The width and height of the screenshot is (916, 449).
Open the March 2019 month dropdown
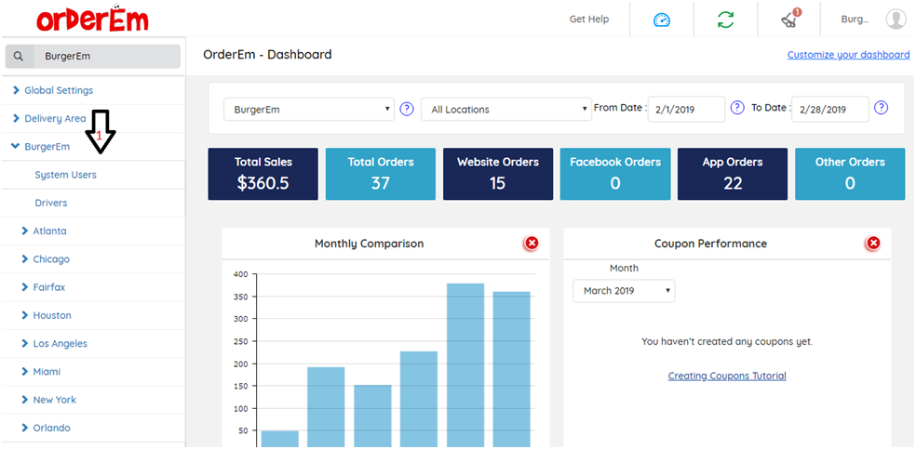click(624, 291)
